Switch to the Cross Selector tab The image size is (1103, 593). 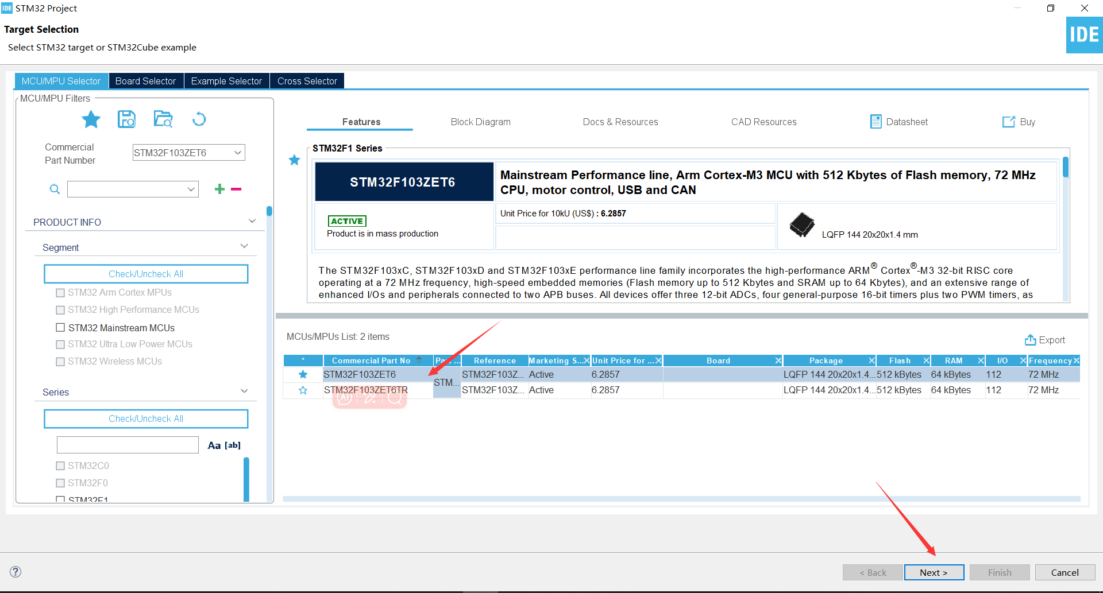[307, 81]
